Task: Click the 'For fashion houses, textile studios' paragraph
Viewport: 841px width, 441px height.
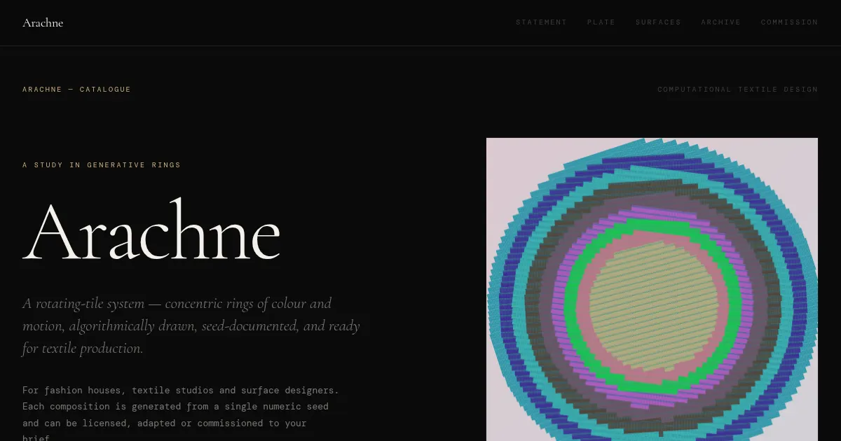Action: click(x=181, y=414)
